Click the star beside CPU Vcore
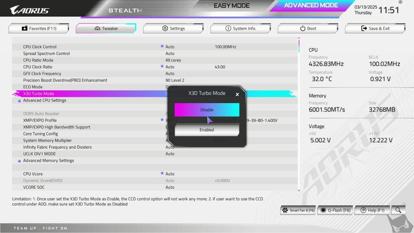The width and height of the screenshot is (414, 233). 162,173
